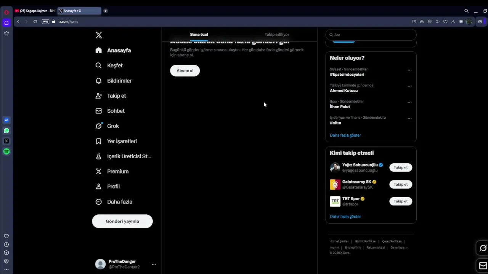Open options for #altın trend
The width and height of the screenshot is (488, 274).
pos(409,118)
